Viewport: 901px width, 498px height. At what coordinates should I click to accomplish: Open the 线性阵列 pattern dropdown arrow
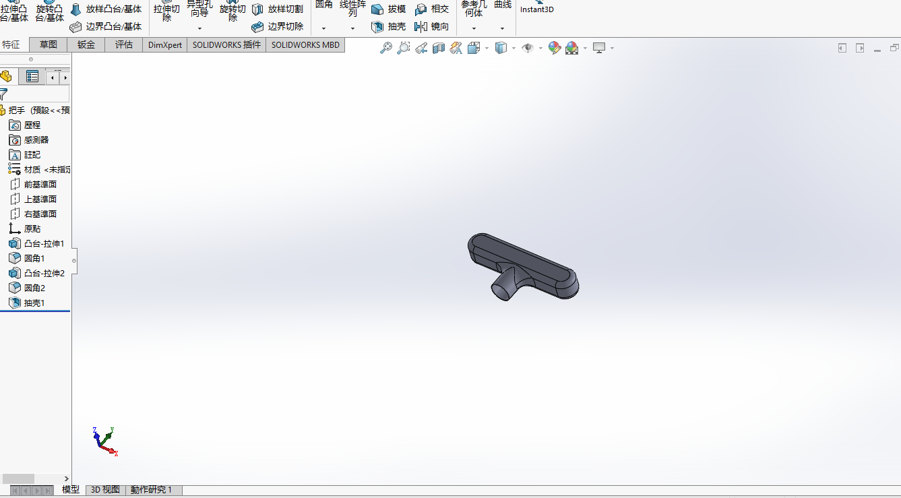tap(352, 28)
